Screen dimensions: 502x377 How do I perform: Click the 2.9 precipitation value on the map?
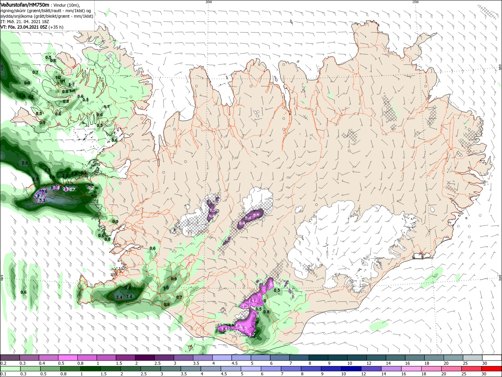[x=35, y=179]
